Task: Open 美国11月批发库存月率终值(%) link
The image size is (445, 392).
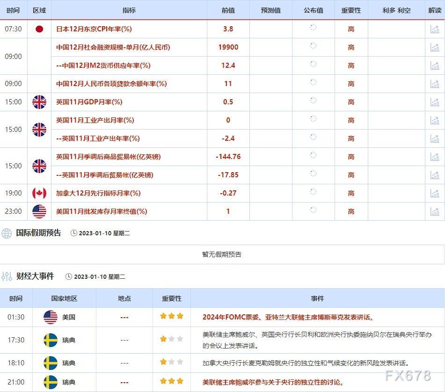Action: coord(102,211)
